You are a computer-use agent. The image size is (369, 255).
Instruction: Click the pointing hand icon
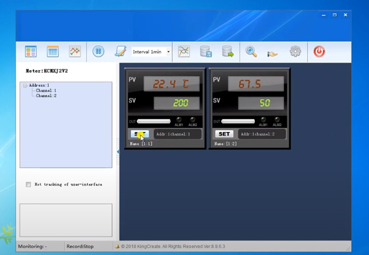coord(273,54)
